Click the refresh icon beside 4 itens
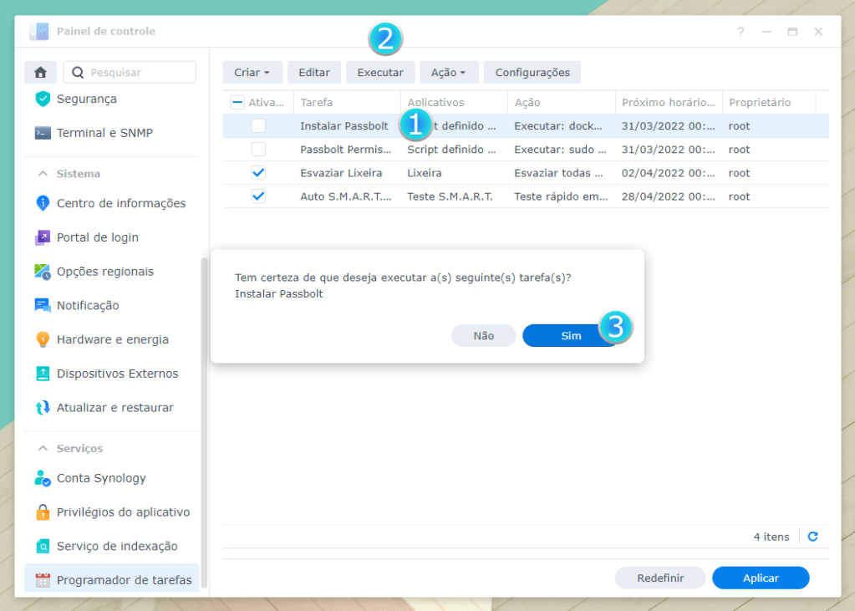Image resolution: width=855 pixels, height=611 pixels. [x=812, y=537]
